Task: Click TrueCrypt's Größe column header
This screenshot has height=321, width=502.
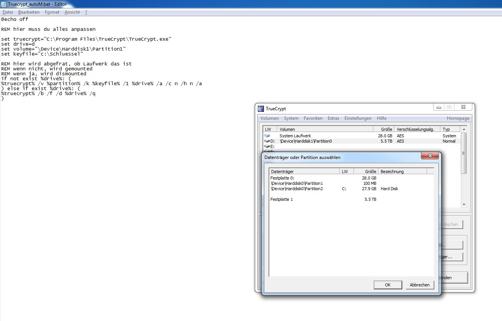Action: pos(383,129)
